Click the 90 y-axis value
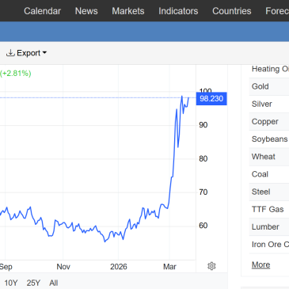Image resolution: width=289 pixels, height=289 pixels. [x=203, y=125]
